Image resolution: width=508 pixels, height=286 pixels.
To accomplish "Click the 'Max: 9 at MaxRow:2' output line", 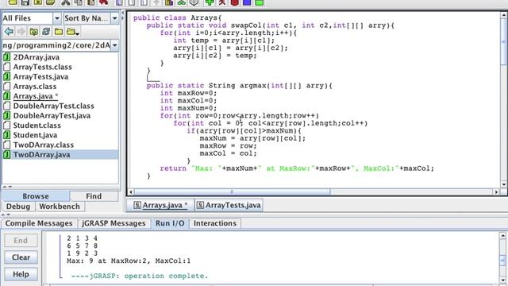I will pyautogui.click(x=129, y=261).
